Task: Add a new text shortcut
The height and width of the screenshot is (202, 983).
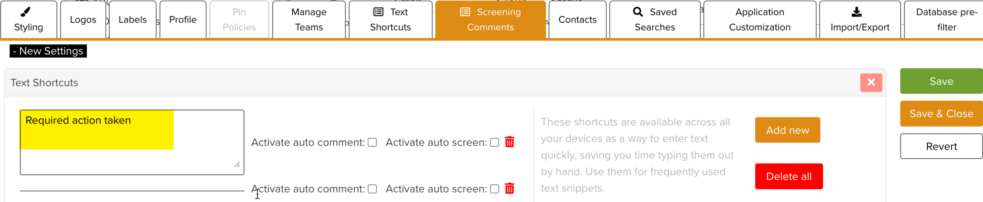Action: pyautogui.click(x=787, y=130)
